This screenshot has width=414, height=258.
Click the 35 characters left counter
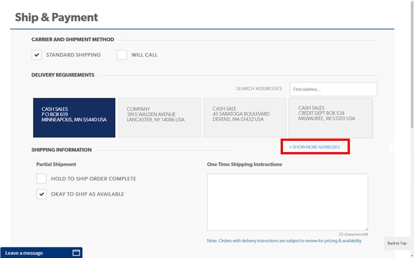[353, 234]
